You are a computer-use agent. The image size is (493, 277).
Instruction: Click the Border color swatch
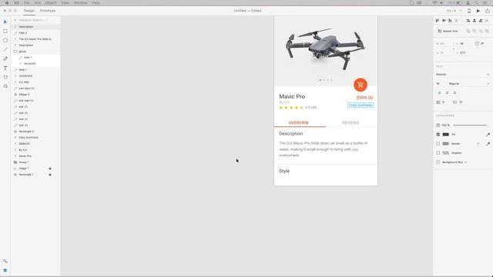pyautogui.click(x=446, y=144)
